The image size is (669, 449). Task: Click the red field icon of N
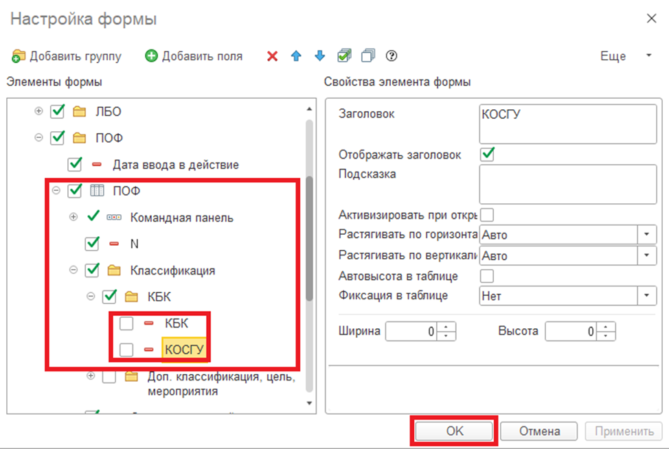(114, 244)
